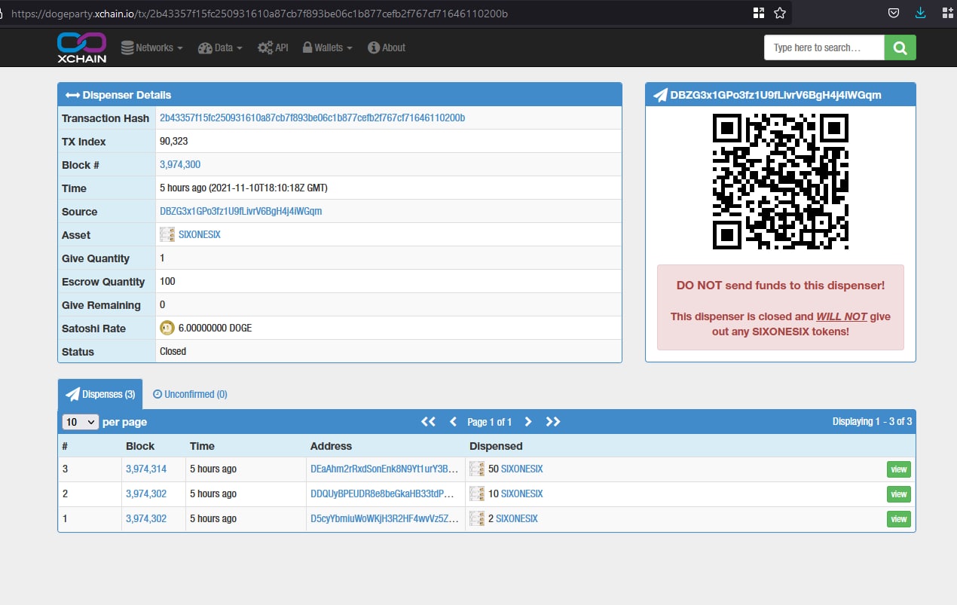This screenshot has width=957, height=605.
Task: Go to last page double-right arrow
Action: (553, 422)
